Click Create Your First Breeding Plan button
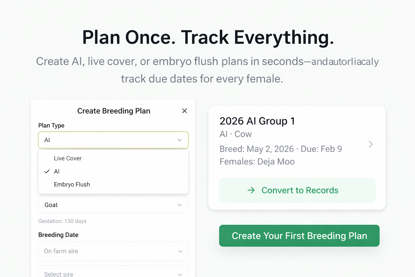Viewport: 415px width, 277px height. tap(299, 236)
